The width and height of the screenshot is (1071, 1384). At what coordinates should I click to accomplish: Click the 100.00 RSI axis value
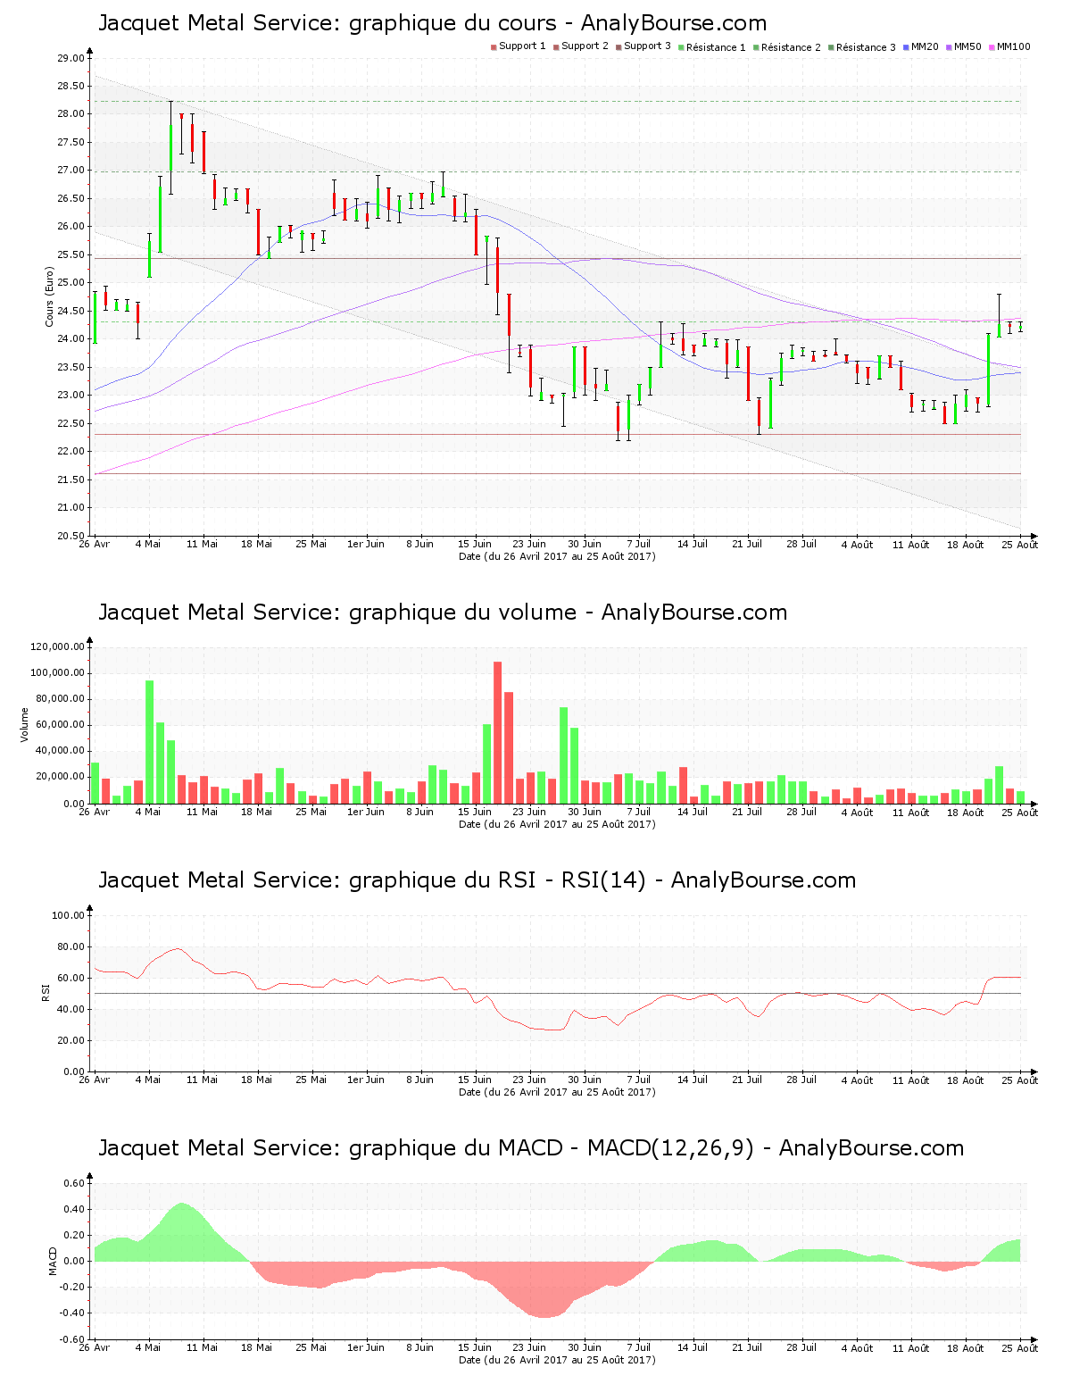[x=69, y=915]
